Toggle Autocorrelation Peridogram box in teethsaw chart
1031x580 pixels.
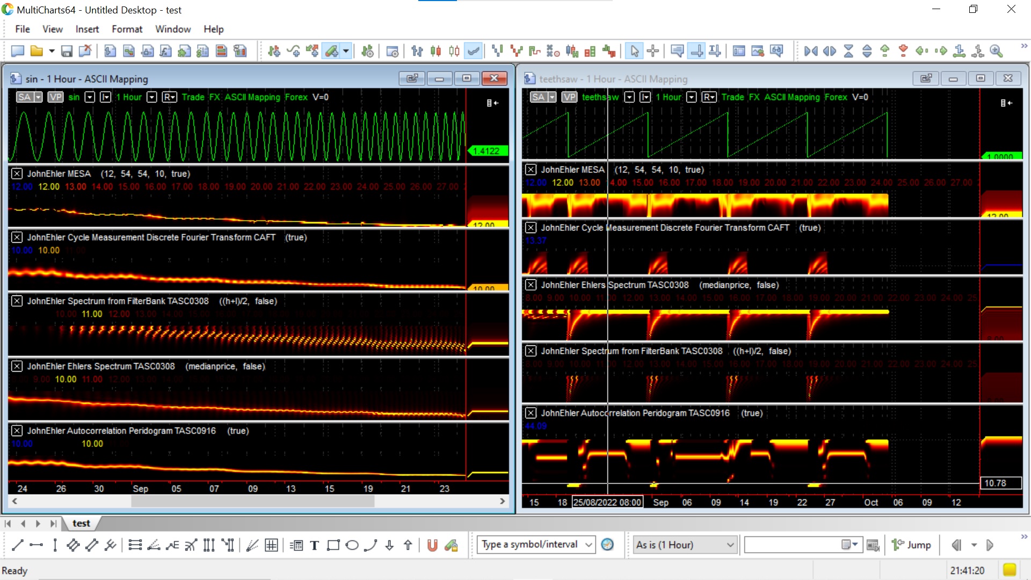(x=531, y=413)
